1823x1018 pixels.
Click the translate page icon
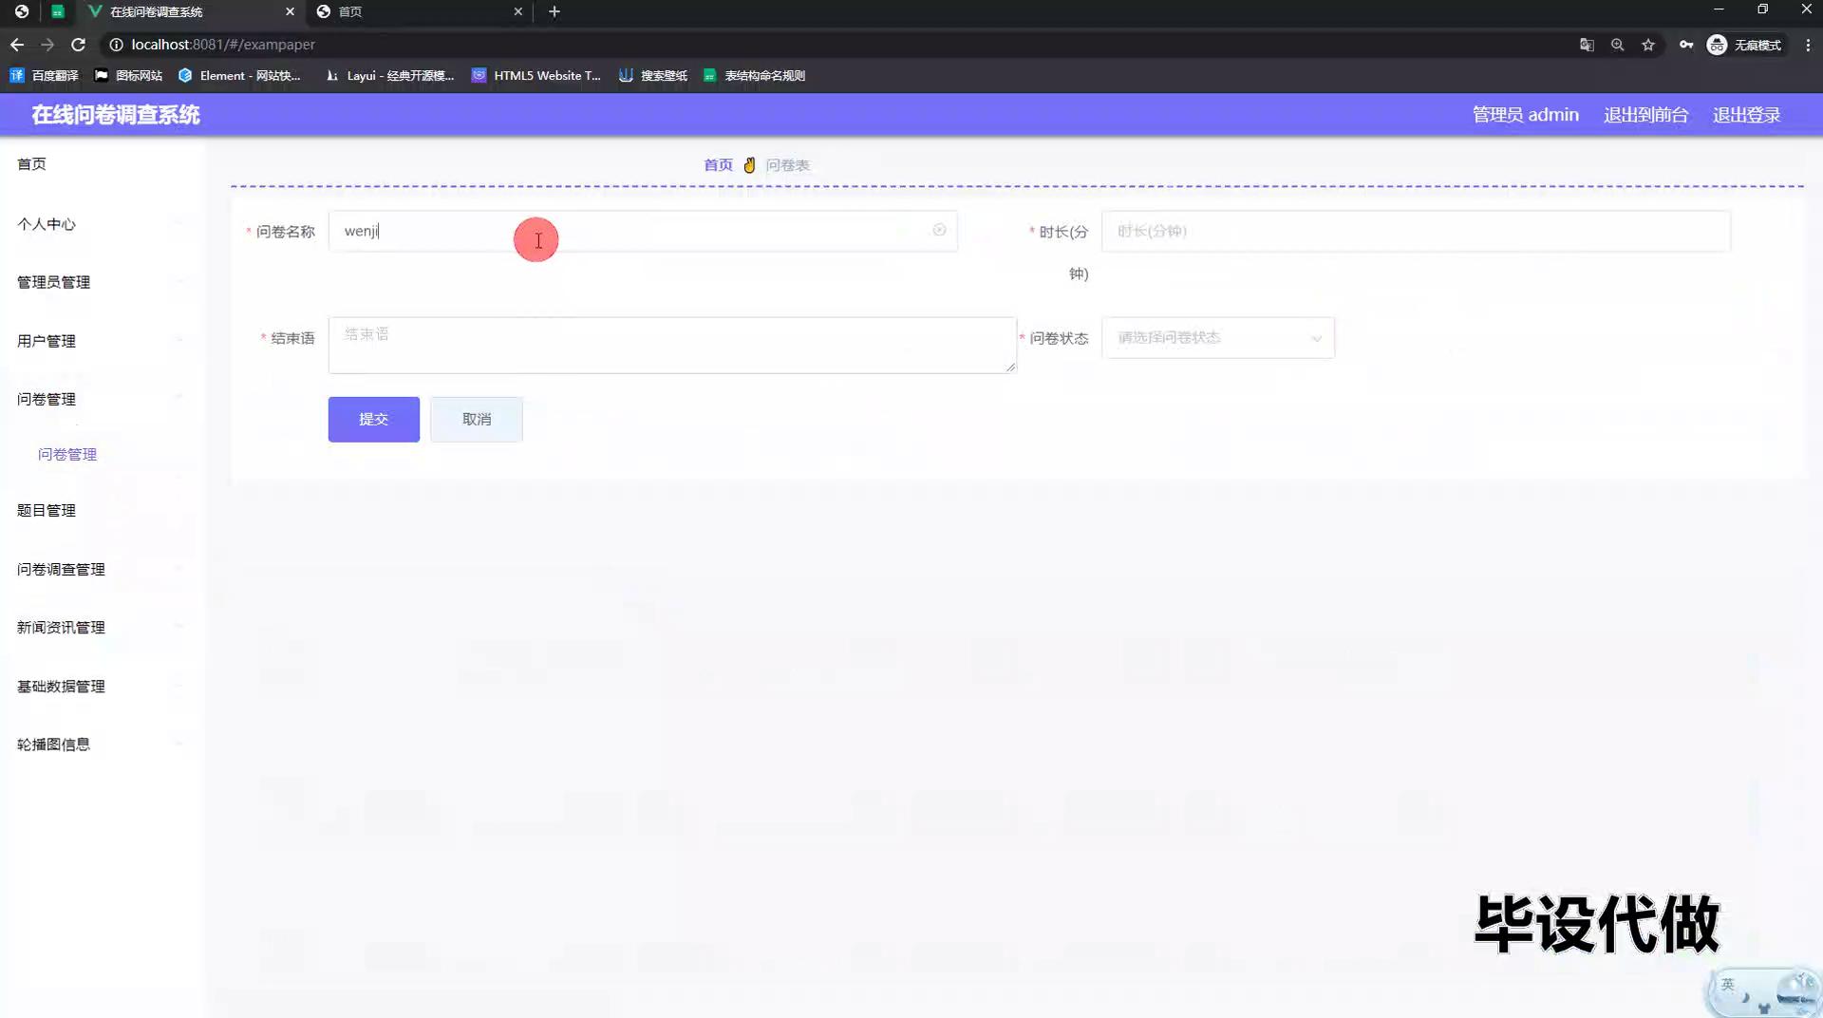pos(1587,45)
